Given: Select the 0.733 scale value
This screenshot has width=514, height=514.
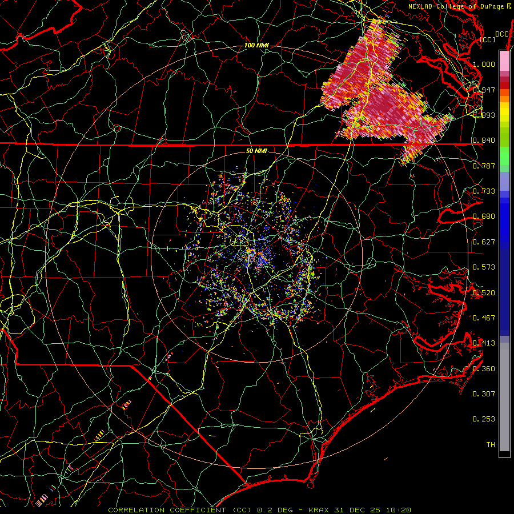Looking at the screenshot, I should 484,191.
